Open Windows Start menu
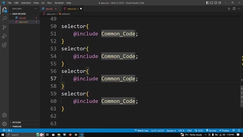This screenshot has width=243, height=137. (x=3, y=135)
